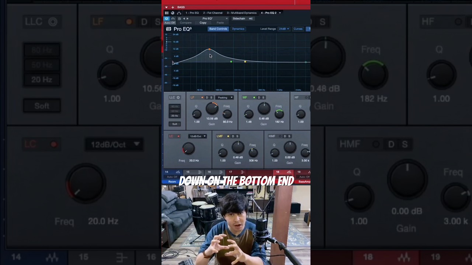
Task: Click the LC Freq knob
Action: pos(188,149)
